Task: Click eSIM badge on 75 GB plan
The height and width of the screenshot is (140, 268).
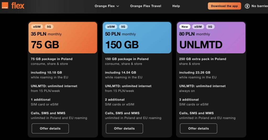Action: [37, 27]
